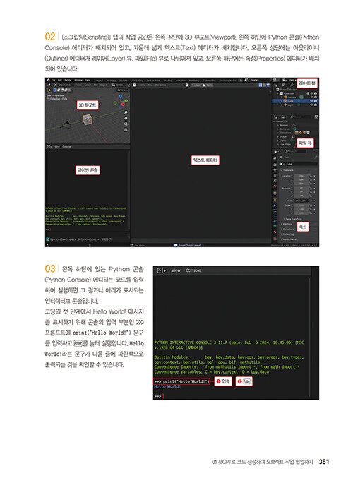
Task: Open the Tool tab in Properties editor
Action: click(x=275, y=157)
